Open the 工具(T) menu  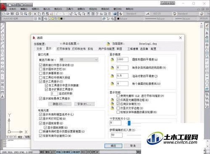coord(70,9)
